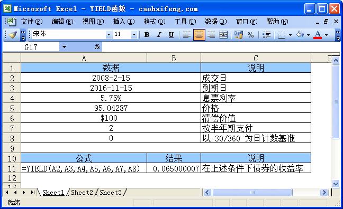Click the Decrease Indent icon

[266, 35]
